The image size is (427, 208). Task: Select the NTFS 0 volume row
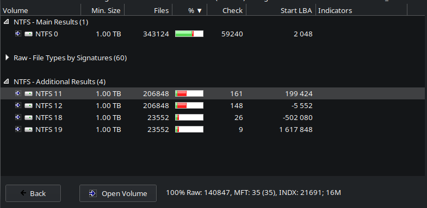pyautogui.click(x=213, y=34)
